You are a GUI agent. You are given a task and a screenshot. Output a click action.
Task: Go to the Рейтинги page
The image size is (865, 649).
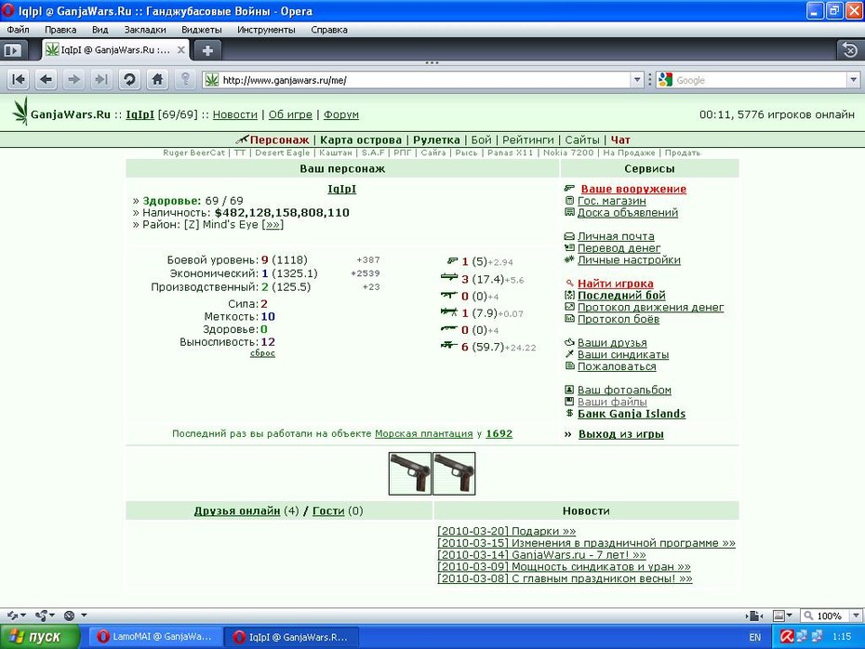[x=528, y=140]
